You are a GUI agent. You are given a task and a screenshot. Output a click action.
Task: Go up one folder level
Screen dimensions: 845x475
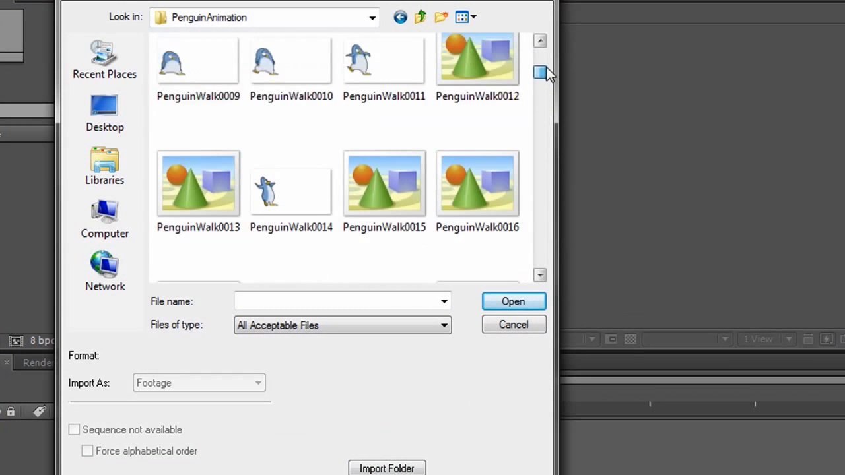point(421,17)
